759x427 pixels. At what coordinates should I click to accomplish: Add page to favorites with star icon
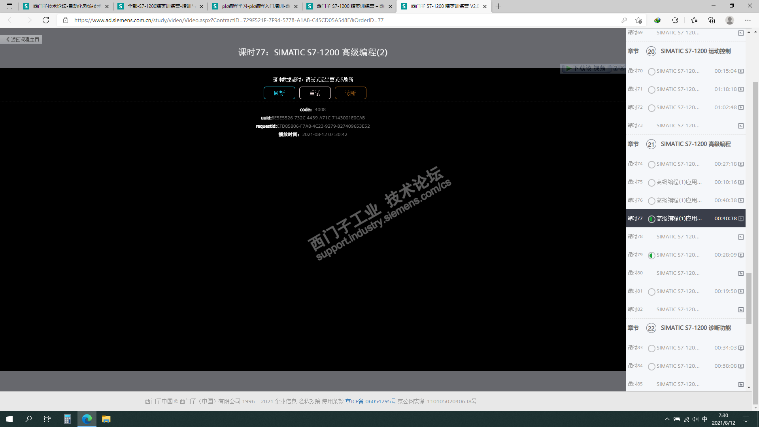tap(638, 20)
